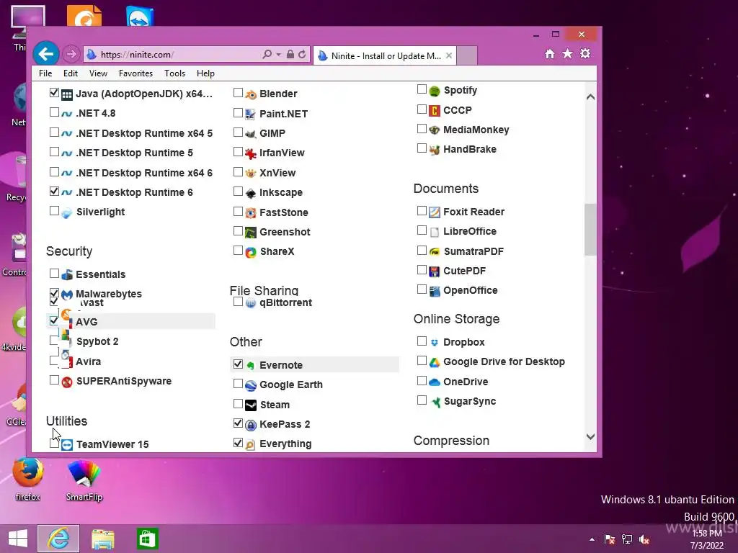The width and height of the screenshot is (738, 553).
Task: Click the ShareX colorful icon
Action: pyautogui.click(x=251, y=252)
